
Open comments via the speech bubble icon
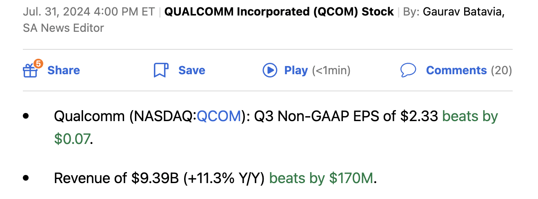408,70
